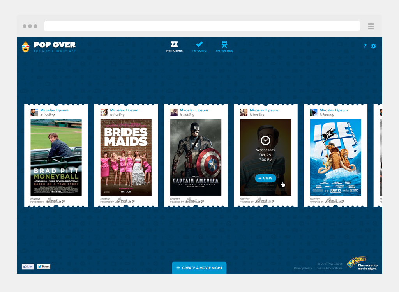Select the Ice Age movie poster

(335, 157)
